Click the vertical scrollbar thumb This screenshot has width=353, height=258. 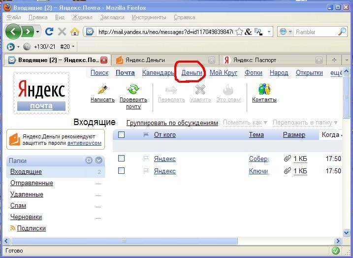(x=347, y=97)
